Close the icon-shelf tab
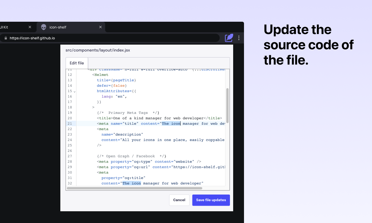Viewport: 372px width, 223px height. tap(100, 27)
